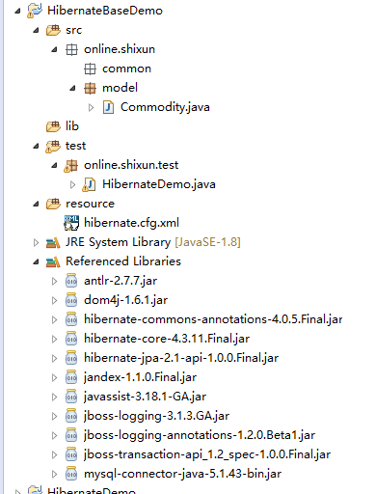Click the Commodity.java file icon
Viewport: 375px width, 494px height.
point(108,107)
